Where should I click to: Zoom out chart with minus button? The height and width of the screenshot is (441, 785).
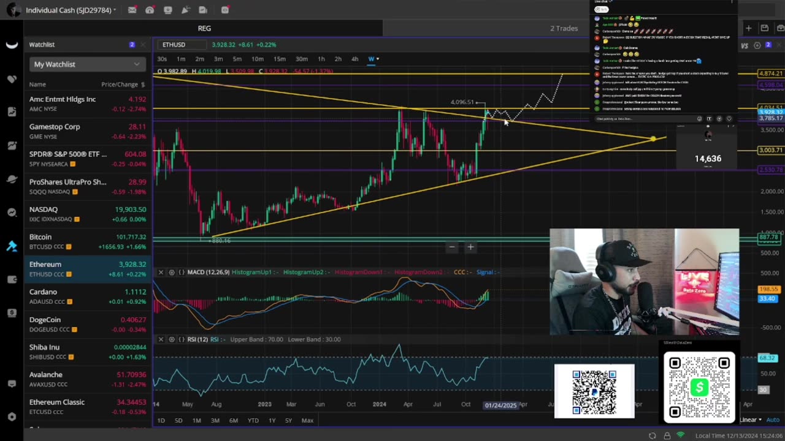click(x=451, y=247)
